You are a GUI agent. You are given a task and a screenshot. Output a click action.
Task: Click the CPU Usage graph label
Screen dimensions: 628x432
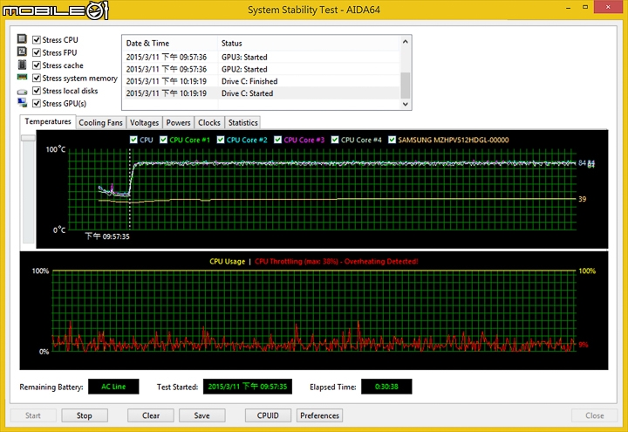227,261
